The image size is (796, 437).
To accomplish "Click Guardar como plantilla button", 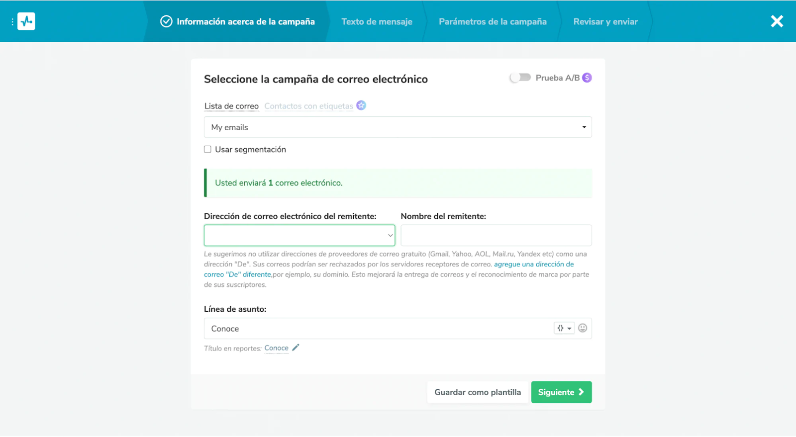I will pos(478,392).
